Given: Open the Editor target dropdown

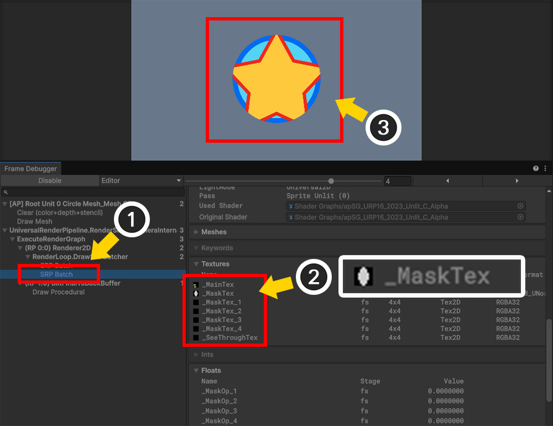Looking at the screenshot, I should click(141, 181).
